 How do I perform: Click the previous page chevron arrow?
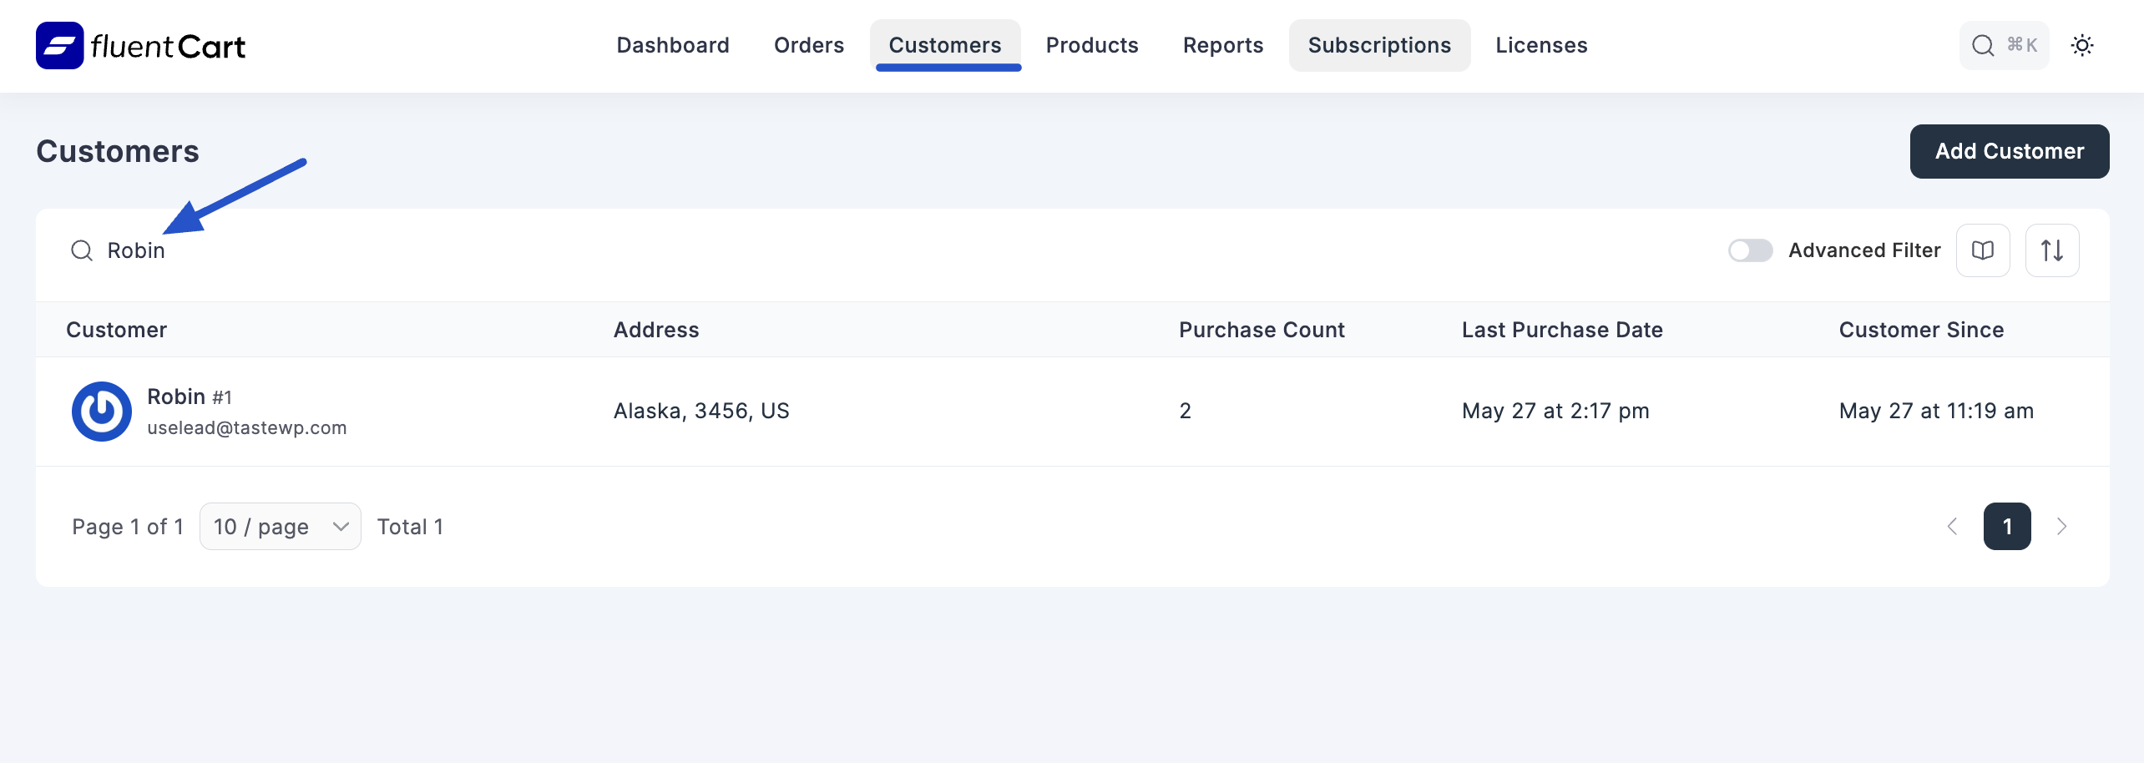click(x=1952, y=526)
